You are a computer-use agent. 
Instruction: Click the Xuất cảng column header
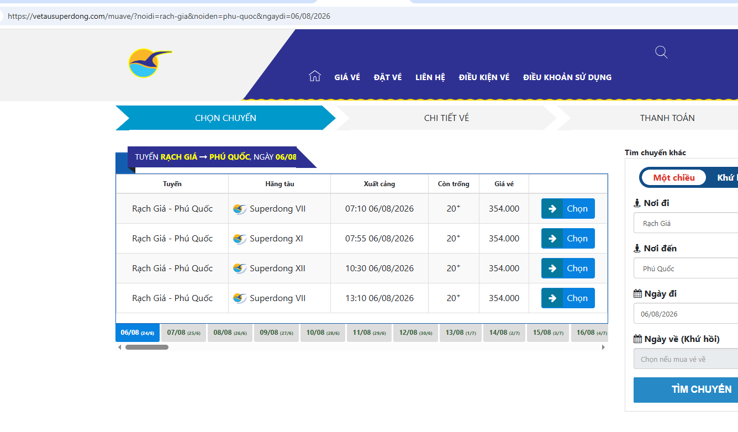coord(379,184)
